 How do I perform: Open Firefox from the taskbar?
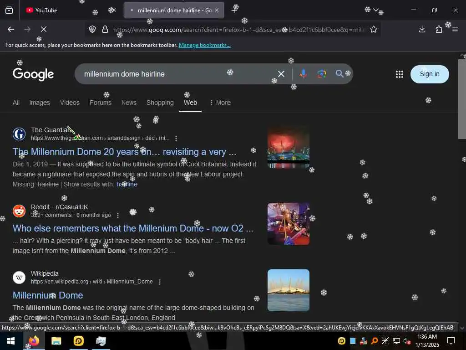click(34, 341)
